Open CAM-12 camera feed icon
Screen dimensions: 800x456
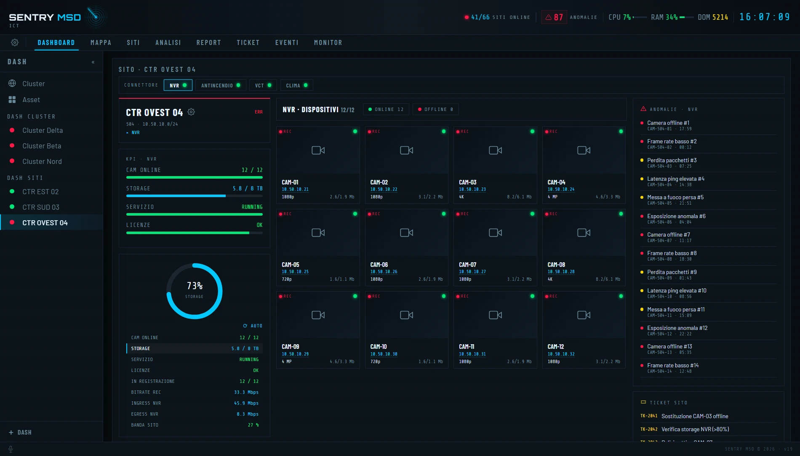(584, 315)
